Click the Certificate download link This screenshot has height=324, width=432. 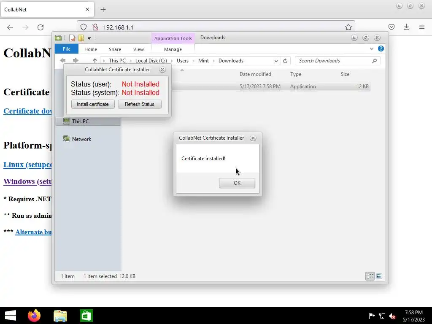point(27,111)
